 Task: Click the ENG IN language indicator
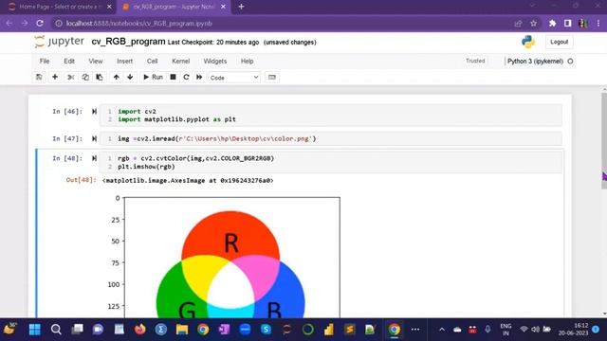click(x=506, y=330)
